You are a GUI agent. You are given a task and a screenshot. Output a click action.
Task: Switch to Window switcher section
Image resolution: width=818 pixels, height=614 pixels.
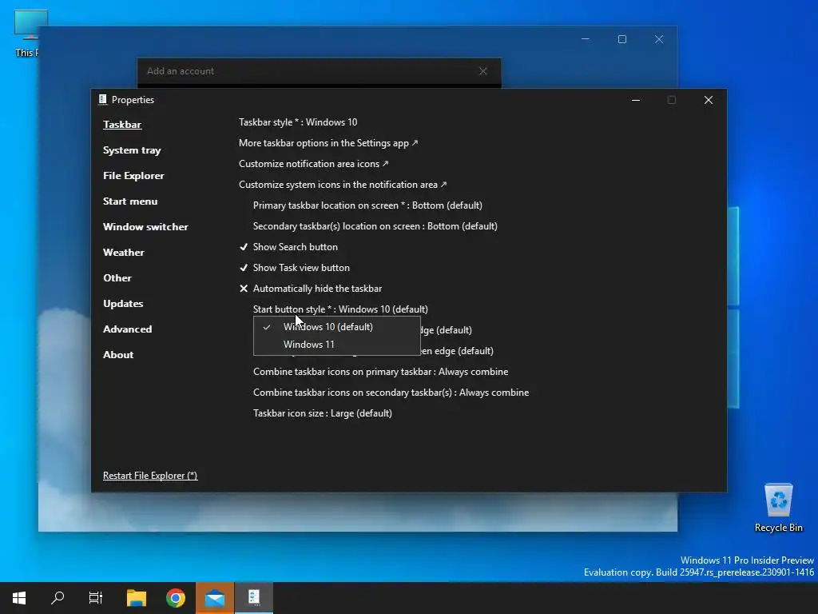[145, 227]
